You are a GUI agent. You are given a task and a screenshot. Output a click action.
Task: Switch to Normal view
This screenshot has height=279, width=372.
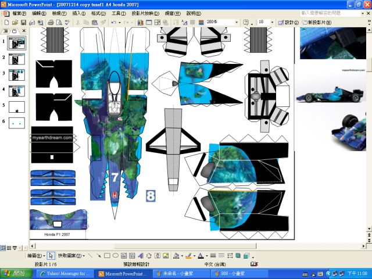click(x=3, y=248)
